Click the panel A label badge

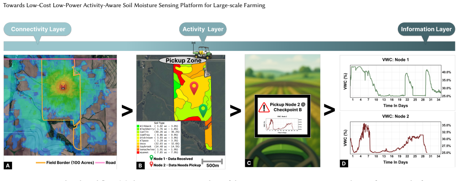tap(8, 166)
